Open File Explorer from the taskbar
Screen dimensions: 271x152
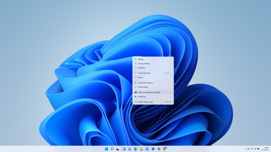coord(142,149)
